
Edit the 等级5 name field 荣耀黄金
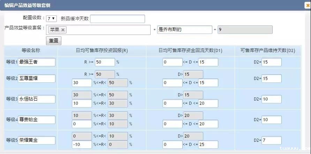37,140
